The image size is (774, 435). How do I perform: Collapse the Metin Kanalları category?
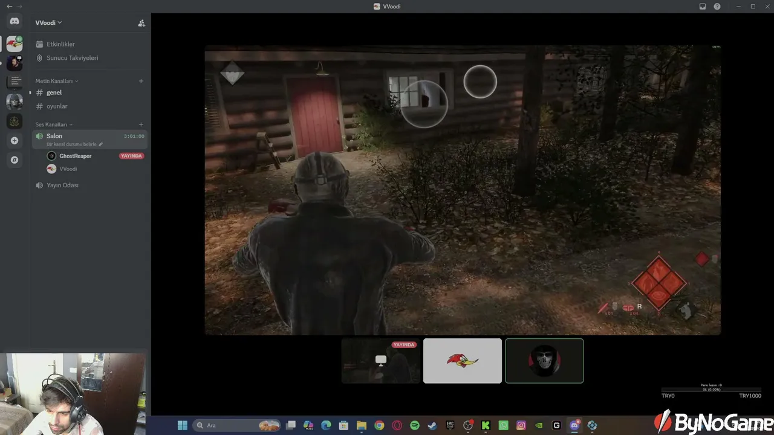pyautogui.click(x=57, y=81)
